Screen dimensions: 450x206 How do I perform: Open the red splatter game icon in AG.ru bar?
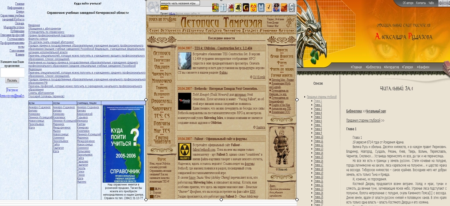pos(231,7)
